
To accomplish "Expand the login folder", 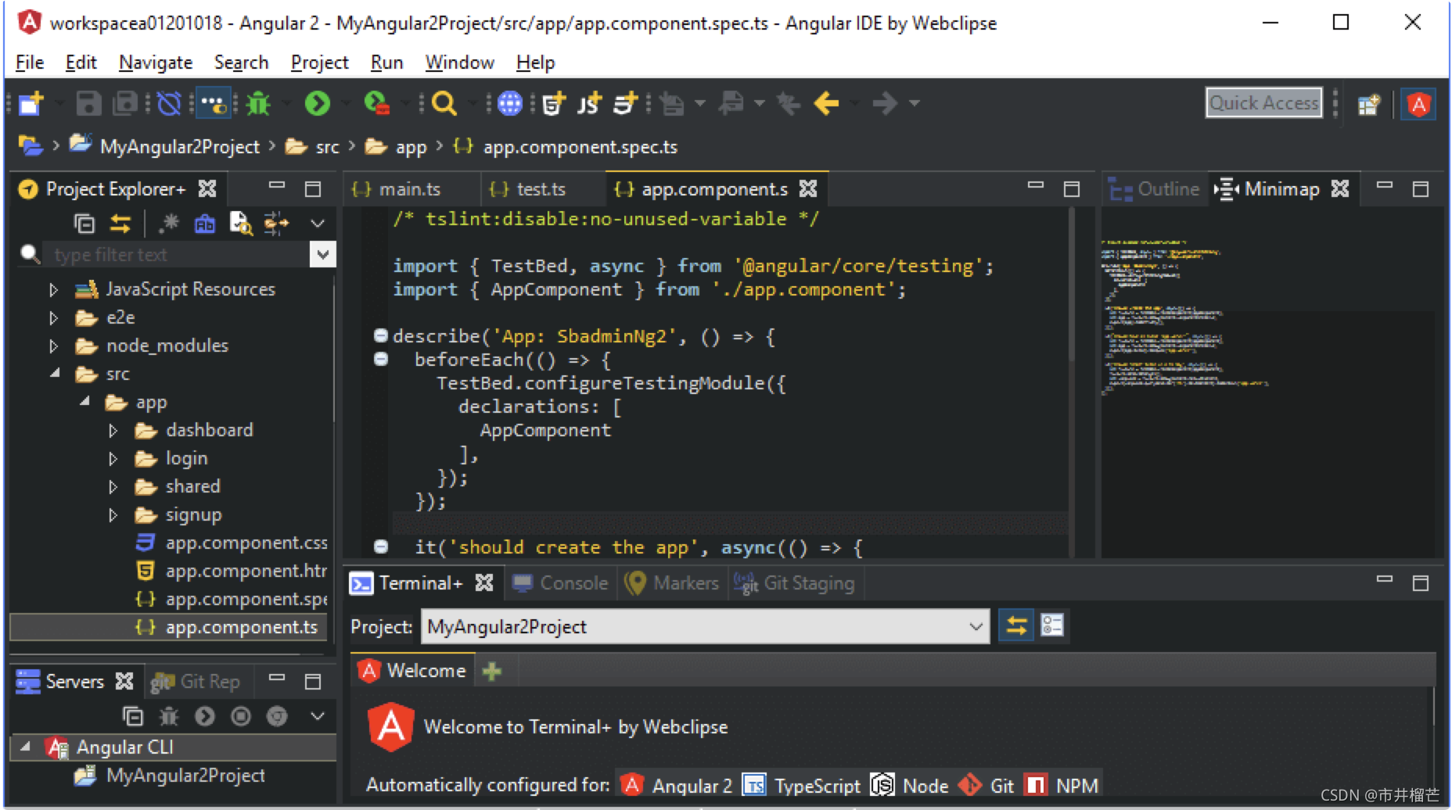I will tap(113, 459).
